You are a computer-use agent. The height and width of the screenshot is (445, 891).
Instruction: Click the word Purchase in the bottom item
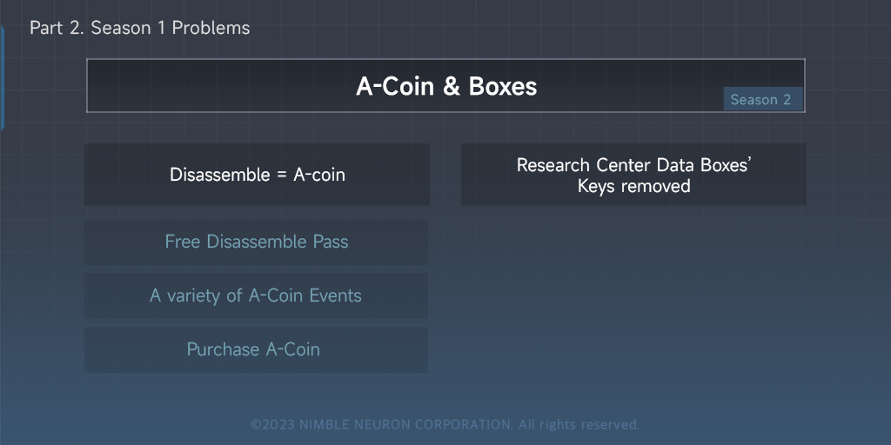(223, 349)
